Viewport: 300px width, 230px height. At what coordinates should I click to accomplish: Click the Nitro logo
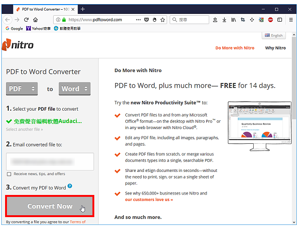coord(18,45)
